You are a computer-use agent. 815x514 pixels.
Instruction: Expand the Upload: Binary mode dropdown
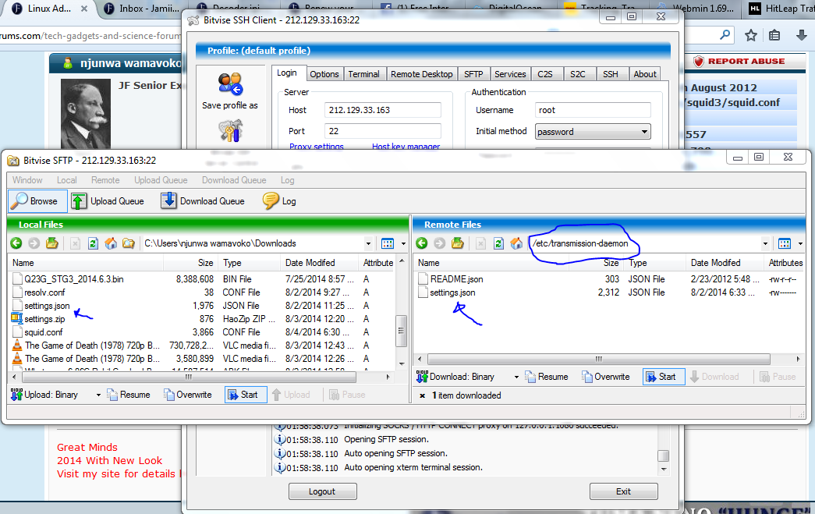point(98,395)
